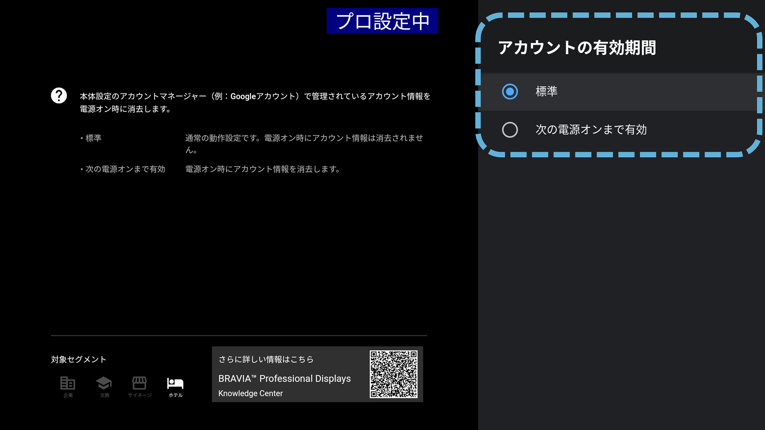Click the 標準 option label
Image resolution: width=765 pixels, height=430 pixels.
pyautogui.click(x=546, y=92)
